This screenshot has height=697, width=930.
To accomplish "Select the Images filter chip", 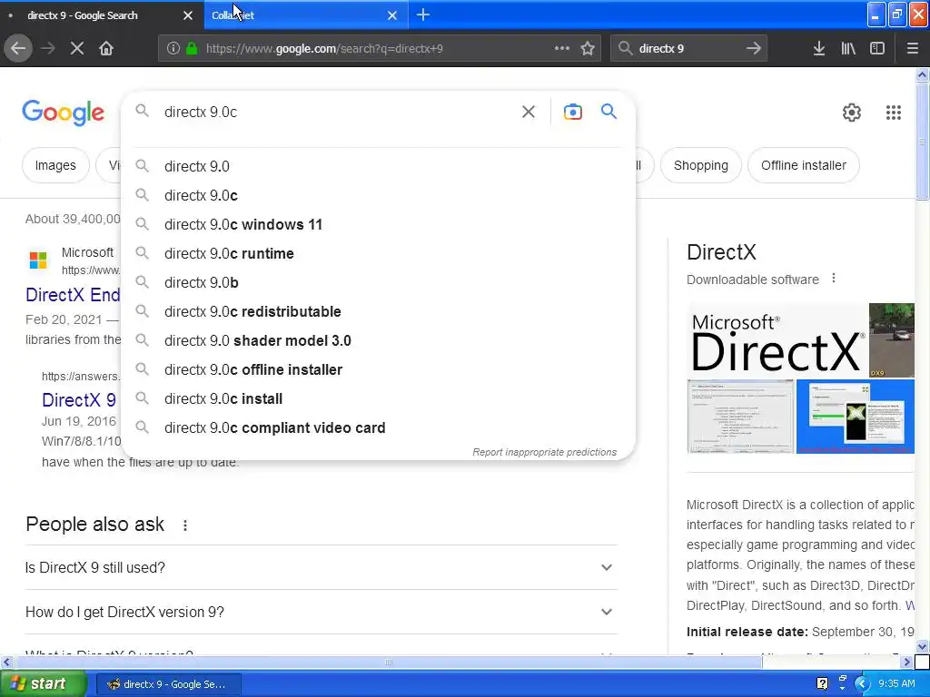I will (x=55, y=165).
